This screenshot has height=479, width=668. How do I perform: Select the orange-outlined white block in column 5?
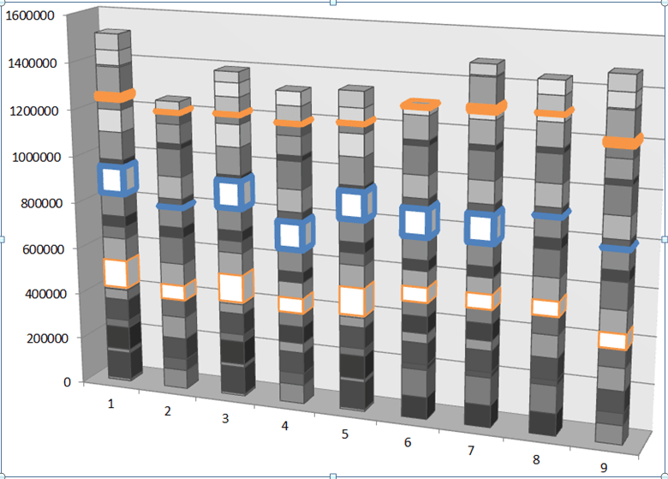point(355,301)
